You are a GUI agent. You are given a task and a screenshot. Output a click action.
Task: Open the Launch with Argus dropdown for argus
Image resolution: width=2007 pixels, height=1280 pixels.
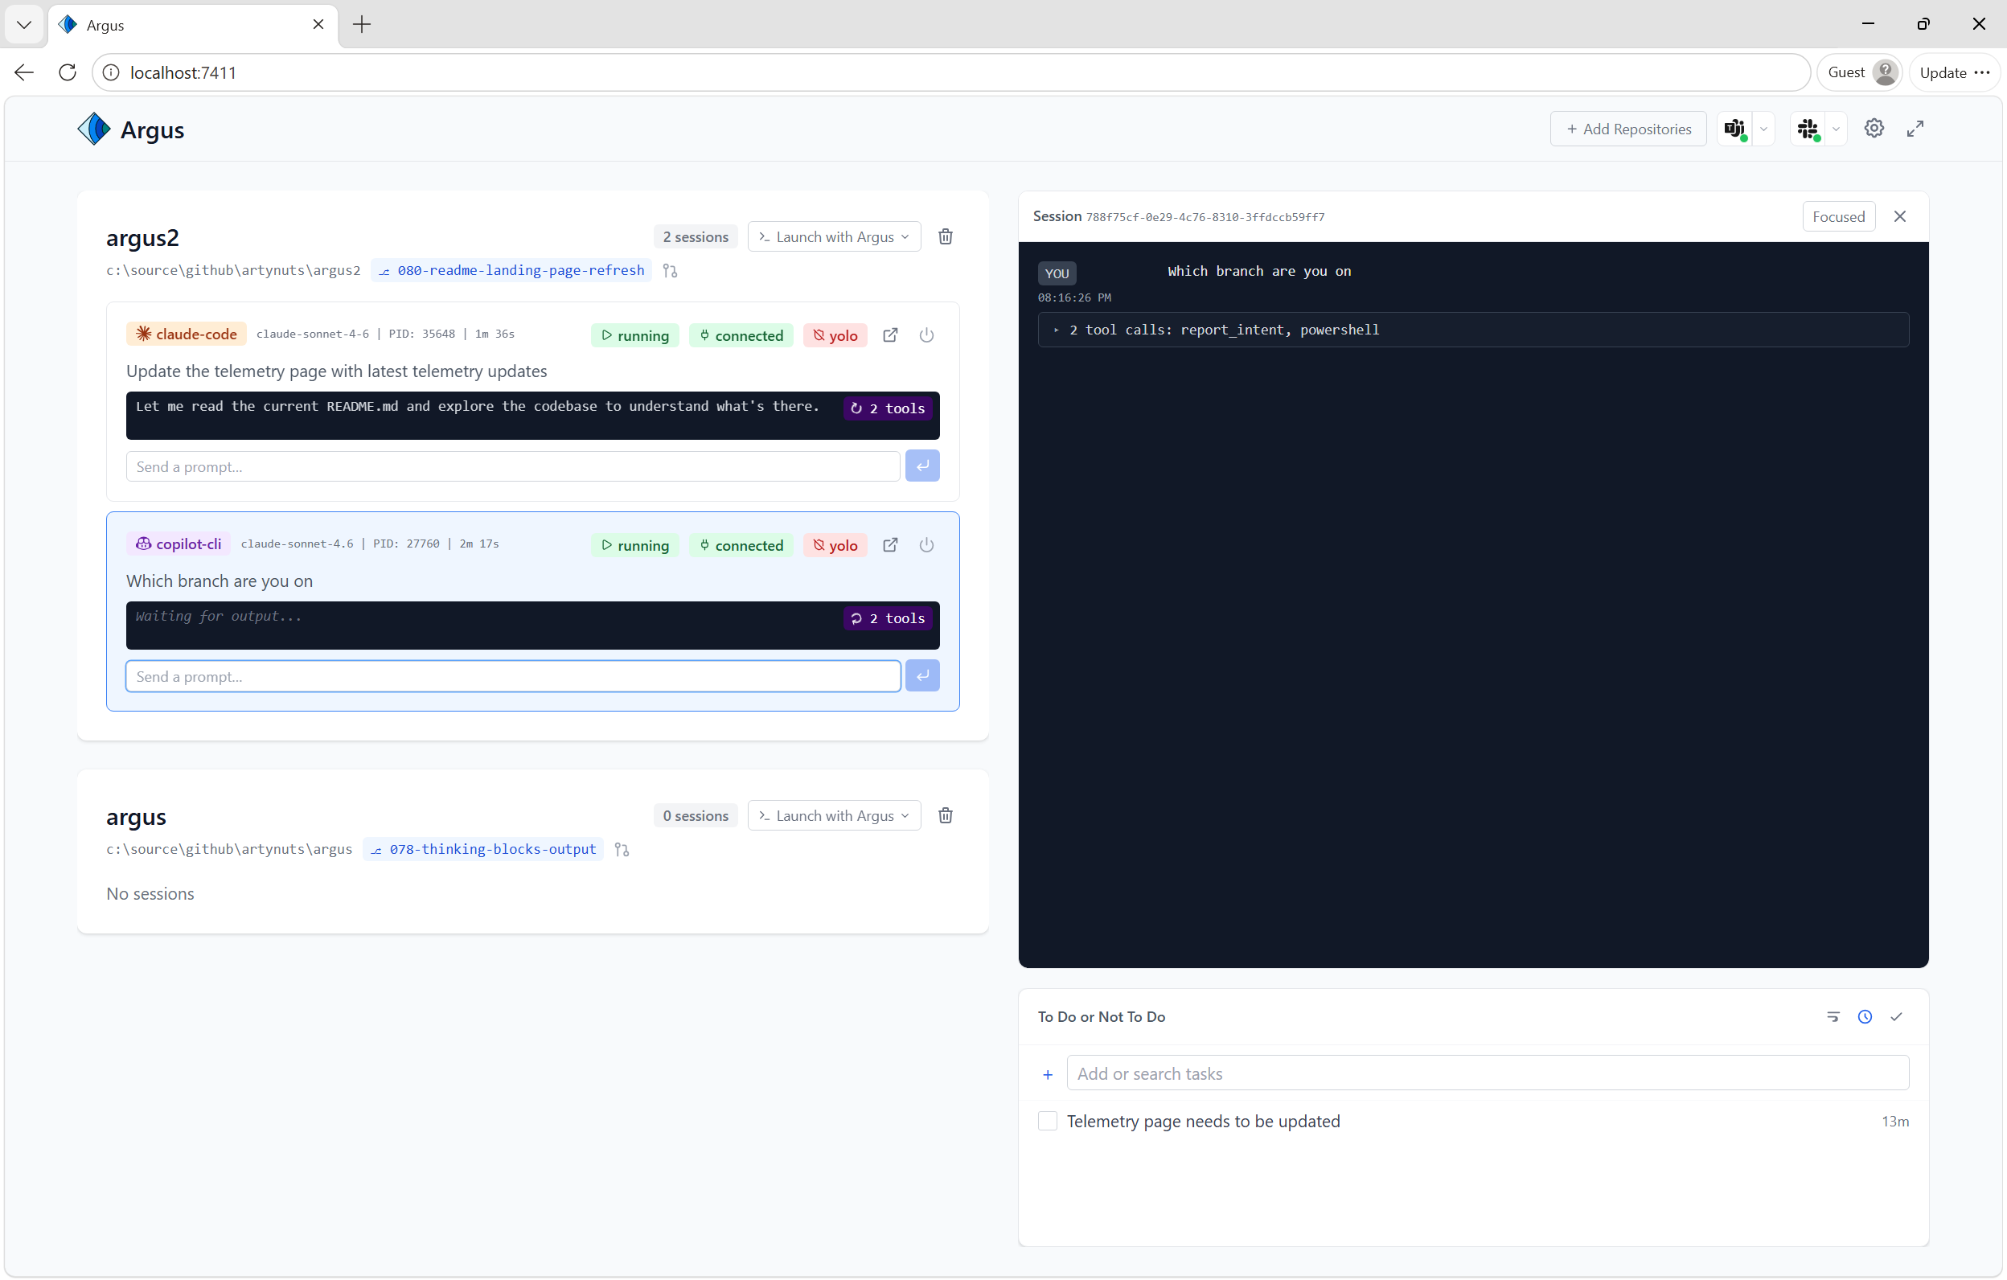pos(835,816)
